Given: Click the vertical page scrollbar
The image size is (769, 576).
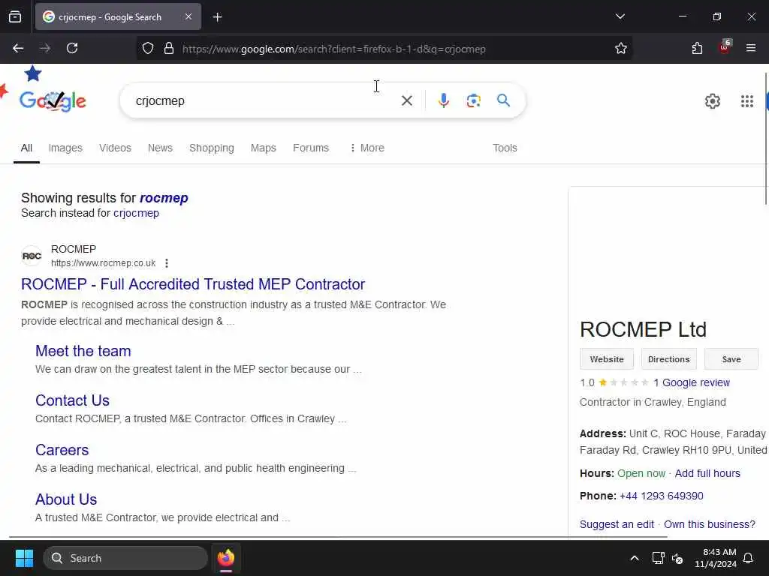Looking at the screenshot, I should tap(766, 139).
